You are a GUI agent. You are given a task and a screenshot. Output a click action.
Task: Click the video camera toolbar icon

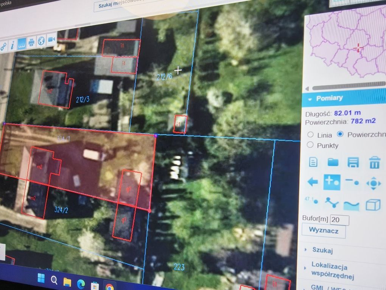pos(51,39)
